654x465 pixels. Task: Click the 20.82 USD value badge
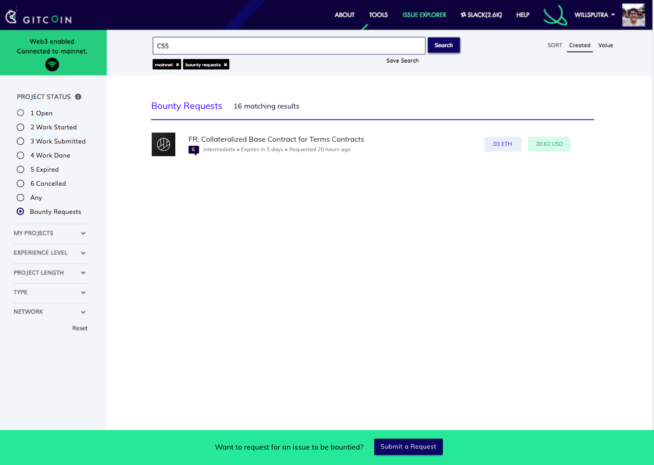[549, 144]
